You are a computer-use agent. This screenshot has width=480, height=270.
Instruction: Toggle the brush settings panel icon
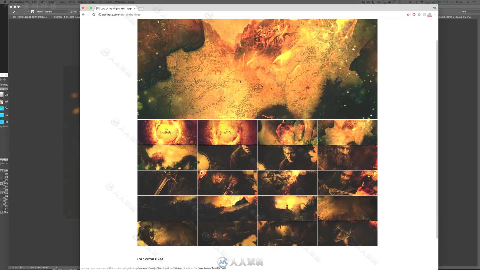pyautogui.click(x=32, y=11)
